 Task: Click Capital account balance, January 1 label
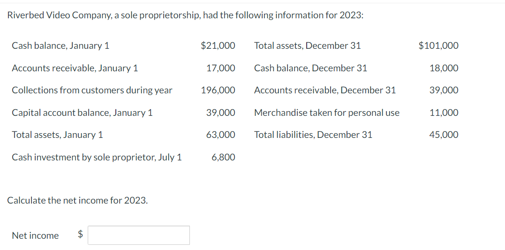coord(83,113)
